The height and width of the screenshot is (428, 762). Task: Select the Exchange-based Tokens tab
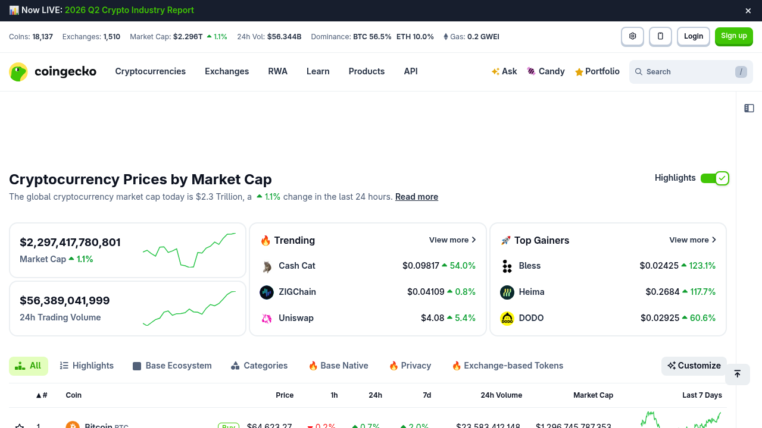point(507,366)
